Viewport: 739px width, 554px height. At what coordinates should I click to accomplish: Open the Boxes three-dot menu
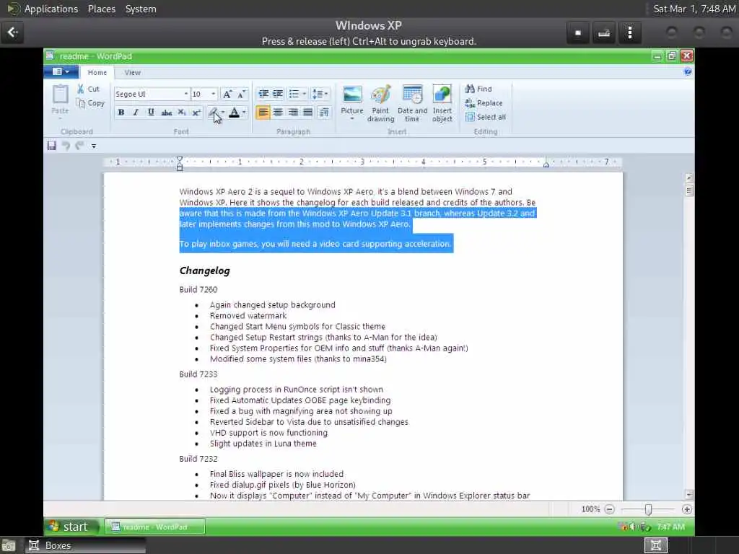tap(630, 32)
